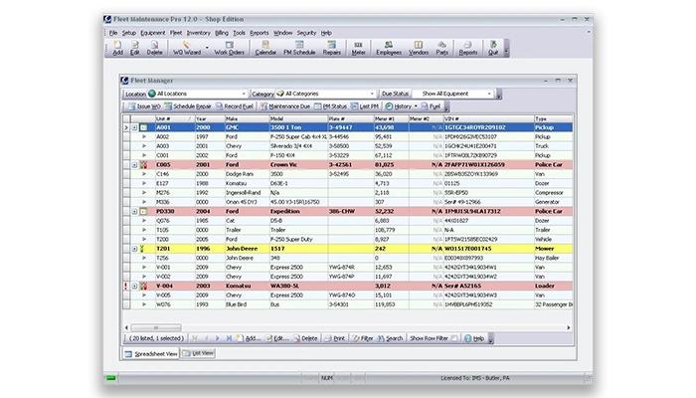Viewport: 696px width, 398px height.
Task: Open the Repairs tool
Action: 331,48
